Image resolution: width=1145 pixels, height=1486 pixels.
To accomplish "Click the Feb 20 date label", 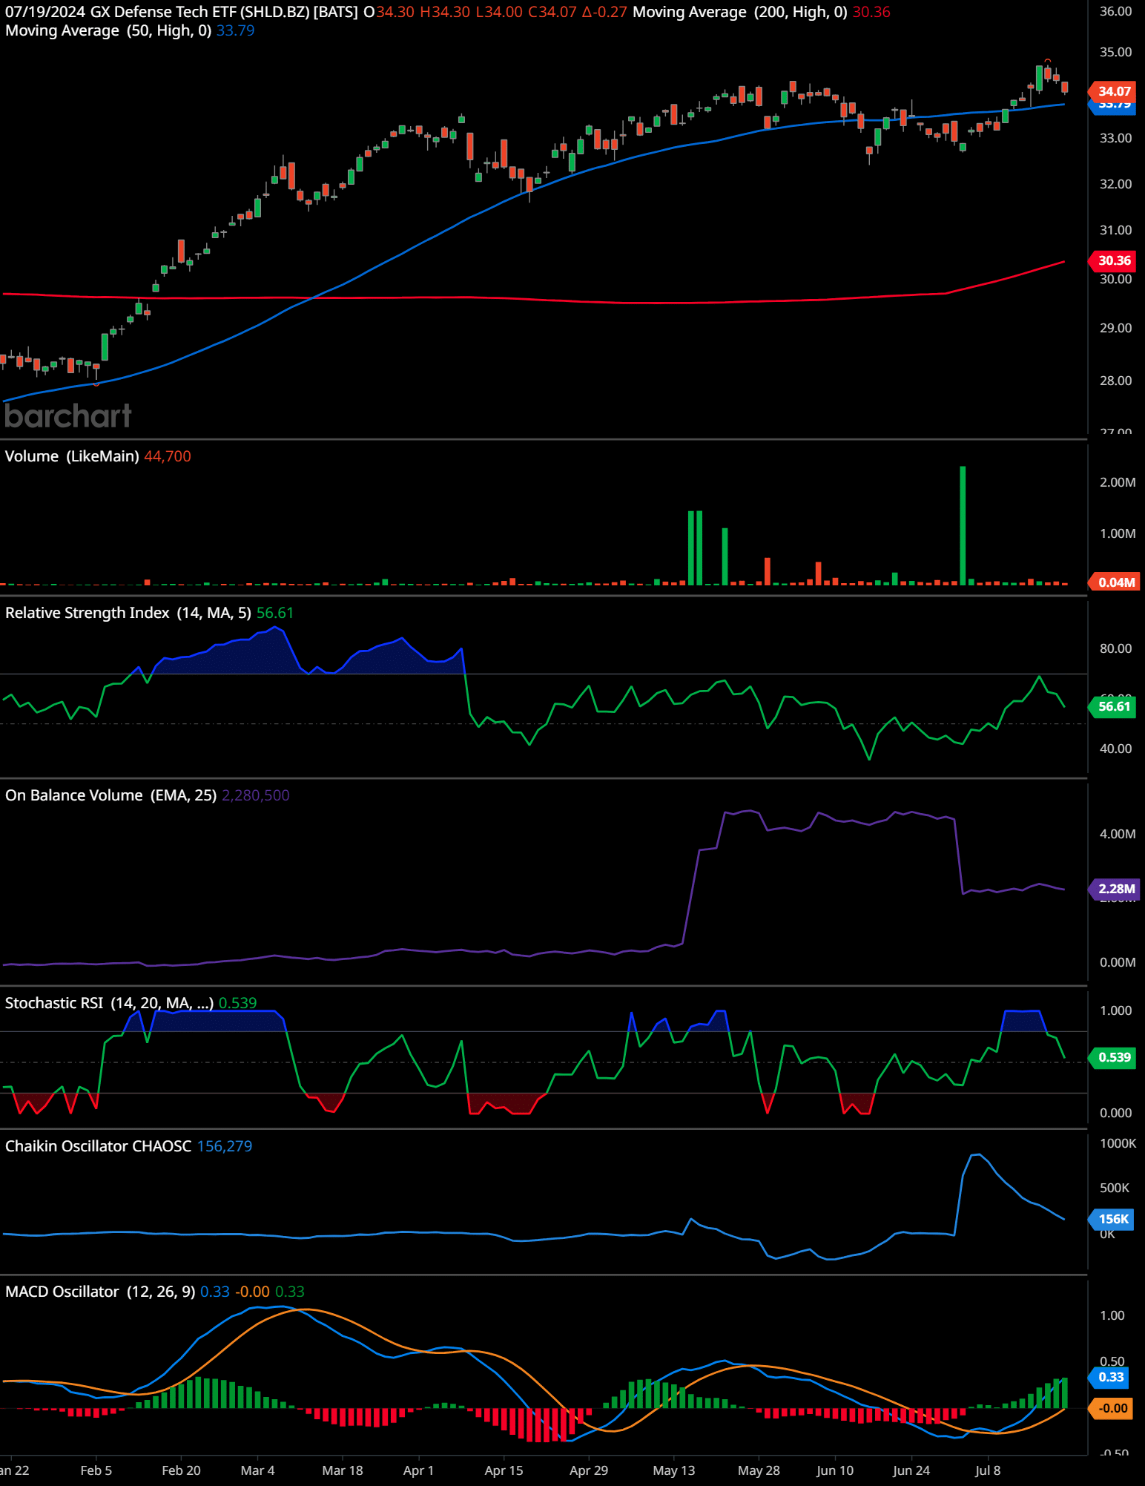I will coord(181,1470).
